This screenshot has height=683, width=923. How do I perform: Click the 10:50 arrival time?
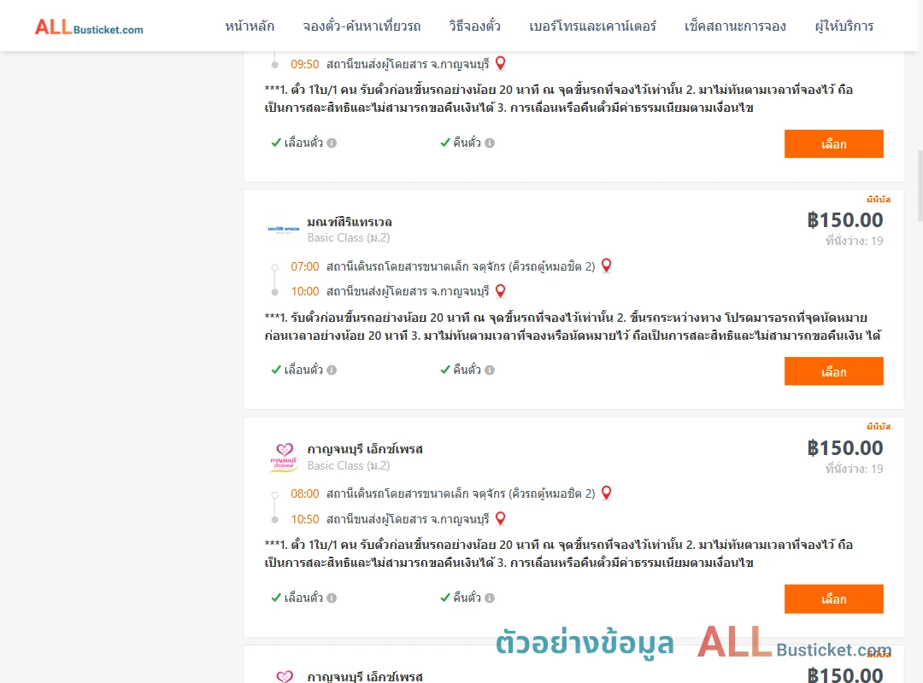(305, 519)
